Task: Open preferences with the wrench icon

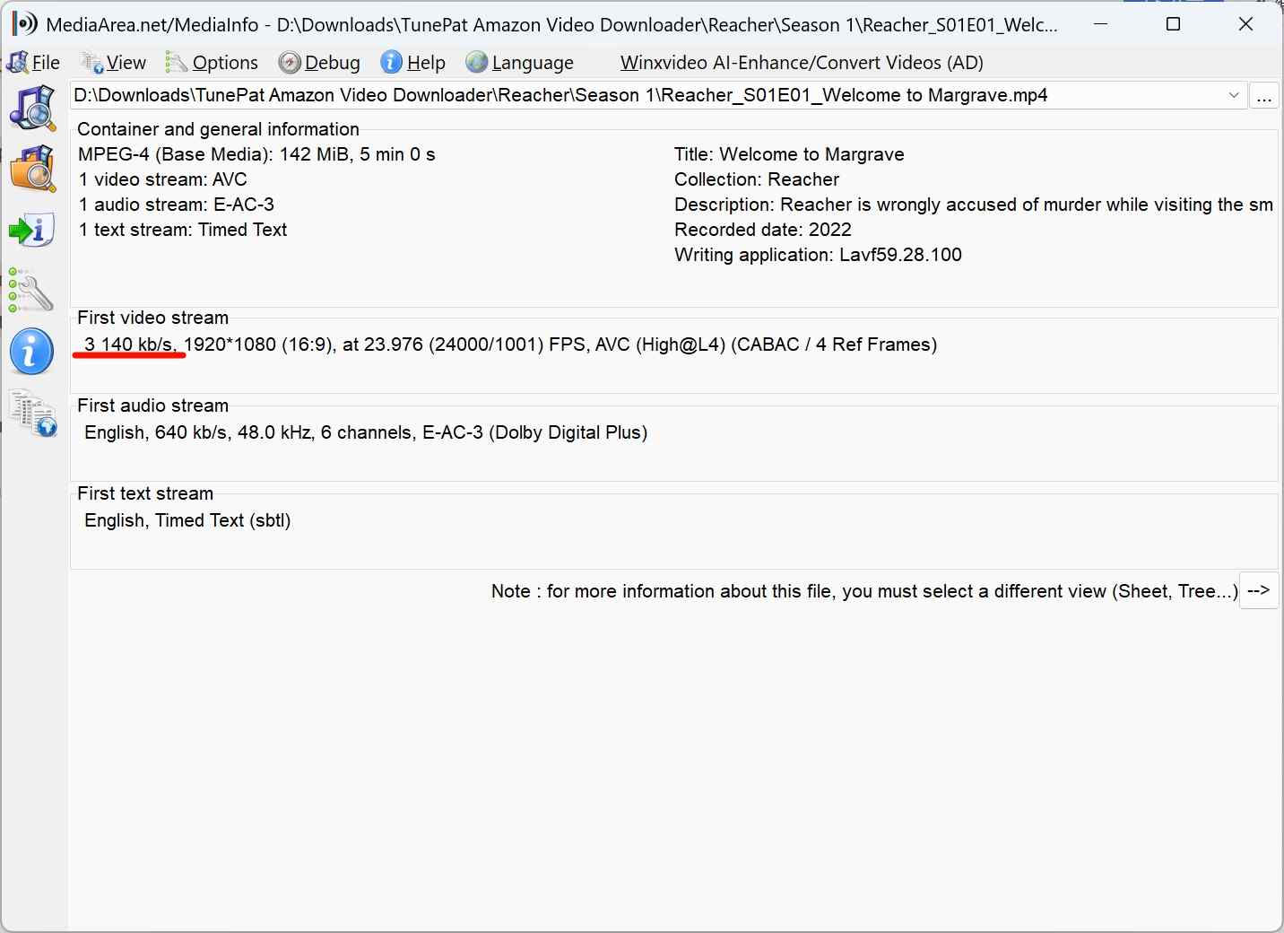Action: [30, 291]
